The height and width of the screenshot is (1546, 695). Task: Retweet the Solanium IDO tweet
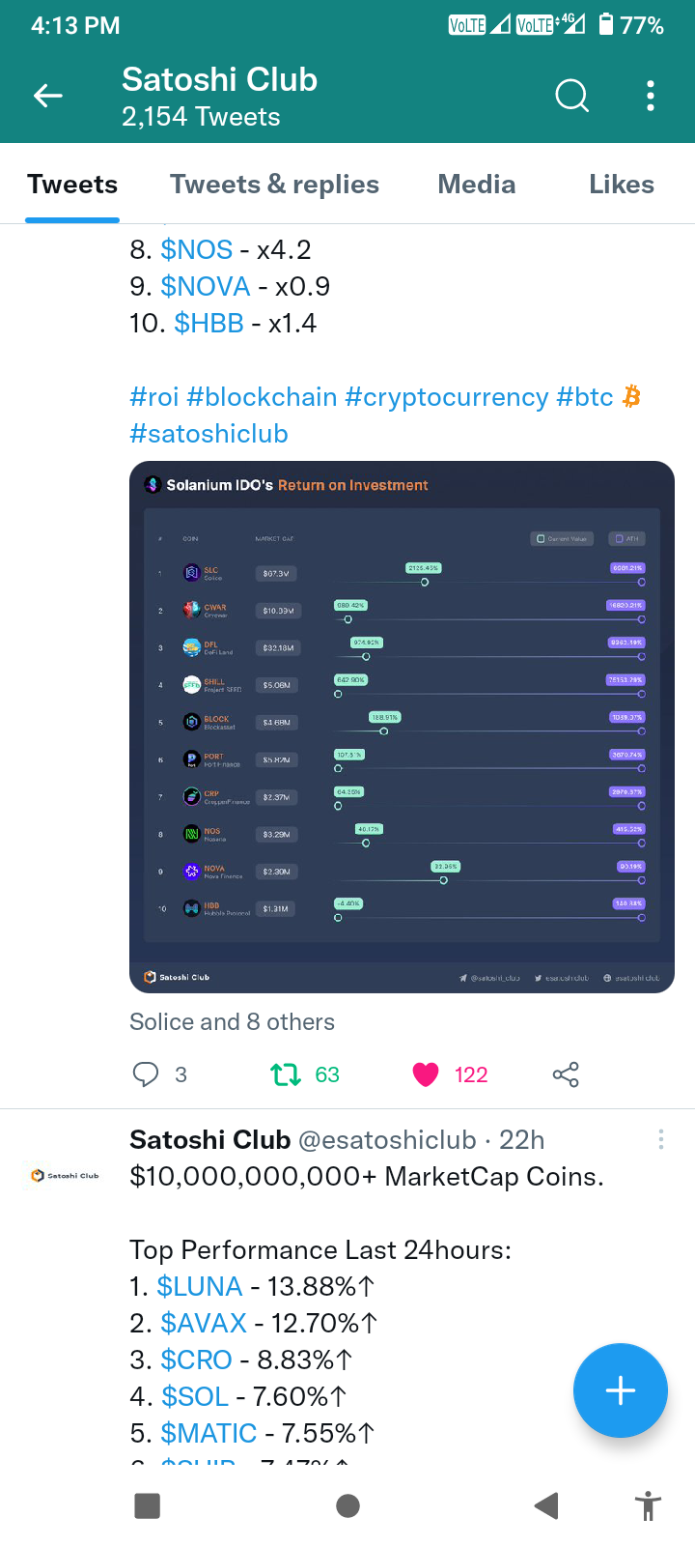286,1074
